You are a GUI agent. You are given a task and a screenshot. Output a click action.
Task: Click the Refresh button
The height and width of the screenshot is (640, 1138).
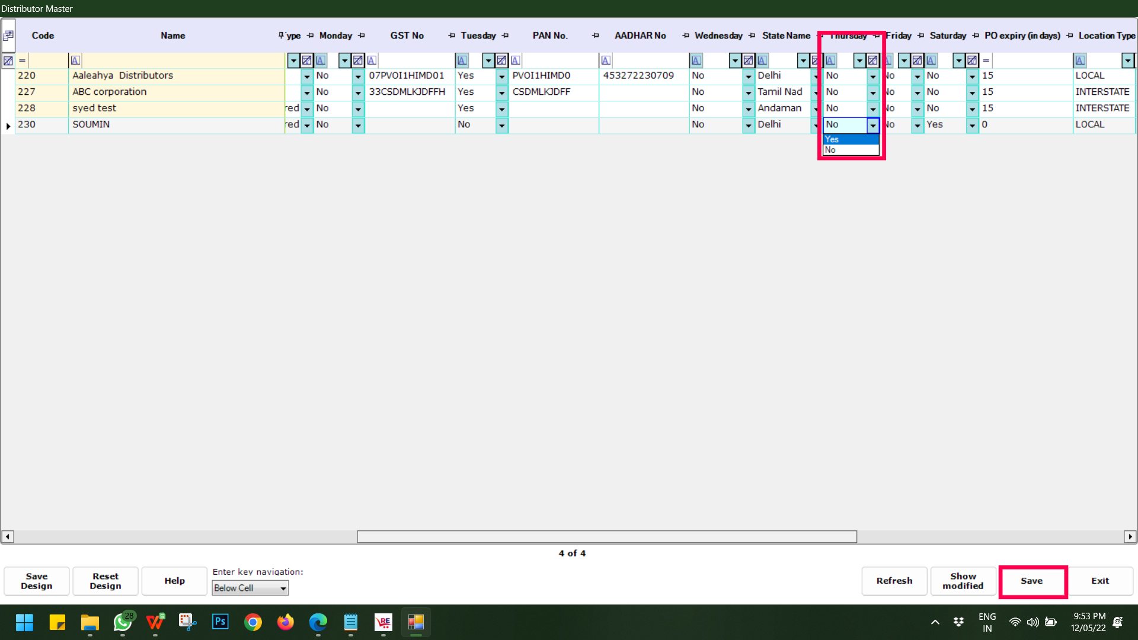point(894,581)
